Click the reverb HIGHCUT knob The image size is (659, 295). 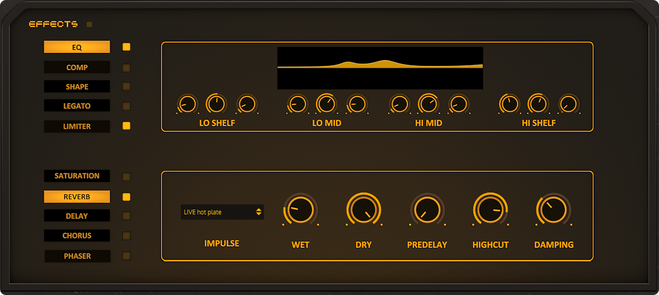pos(490,210)
